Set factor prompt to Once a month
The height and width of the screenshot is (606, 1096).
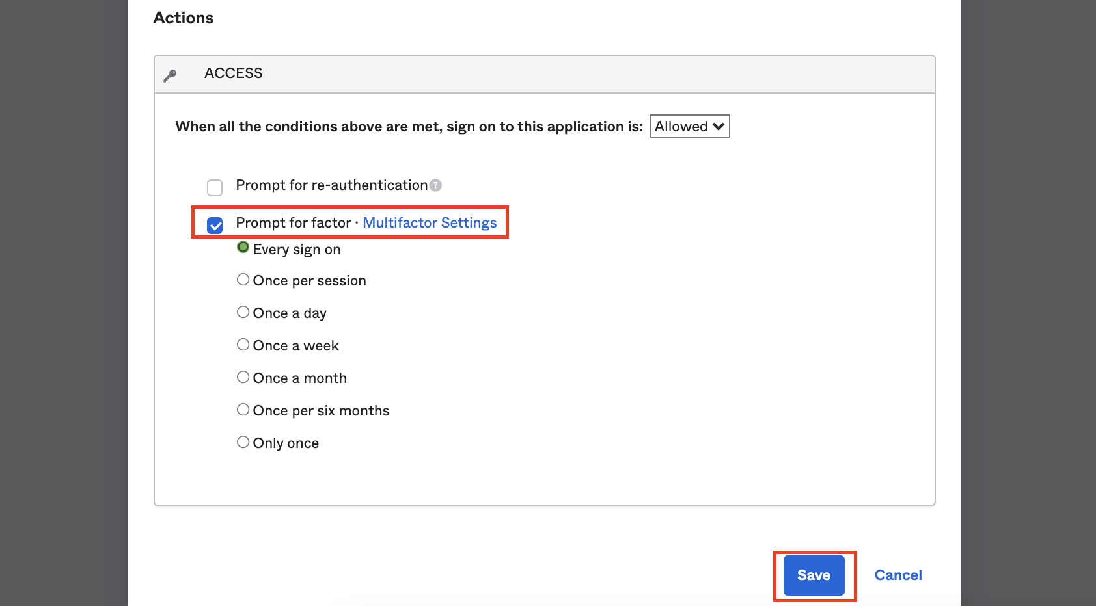click(243, 377)
